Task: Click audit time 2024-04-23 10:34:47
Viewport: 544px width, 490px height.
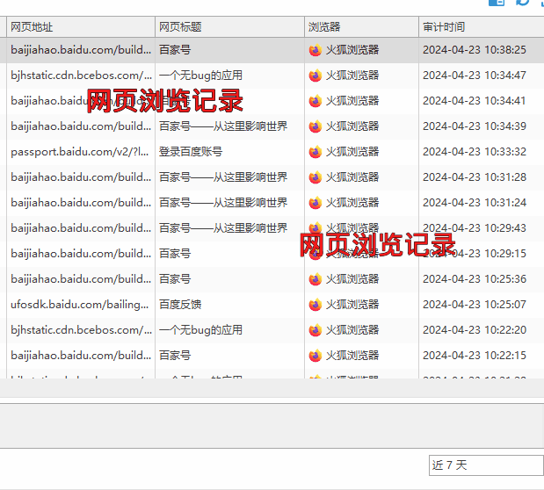Action: tap(475, 76)
